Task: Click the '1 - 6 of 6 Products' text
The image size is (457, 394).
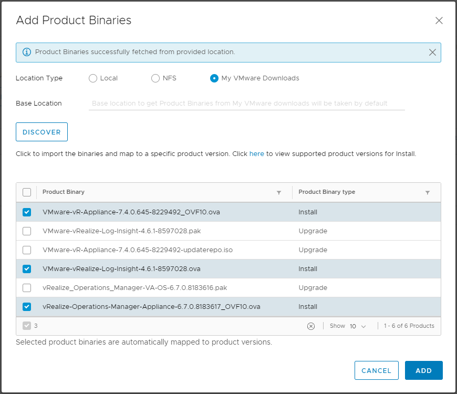Action: tap(409, 326)
